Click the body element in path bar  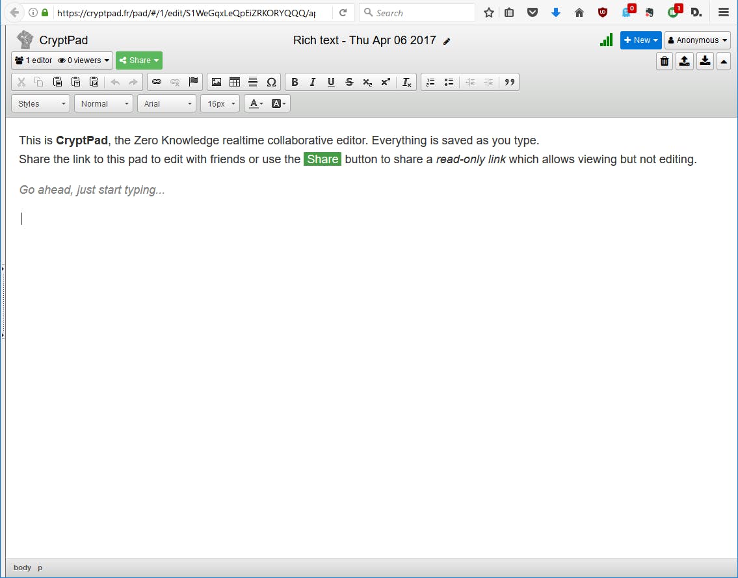pyautogui.click(x=22, y=568)
